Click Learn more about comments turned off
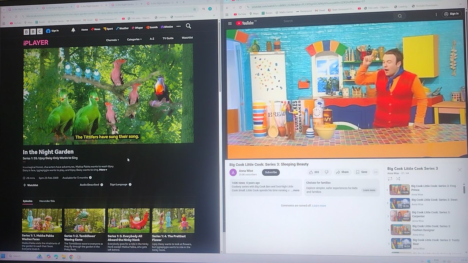Viewport: 468px width, 263px height. [319, 206]
